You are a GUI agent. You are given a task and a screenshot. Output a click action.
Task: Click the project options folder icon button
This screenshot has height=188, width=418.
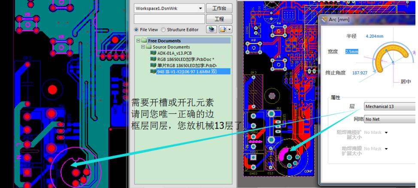click(223, 30)
